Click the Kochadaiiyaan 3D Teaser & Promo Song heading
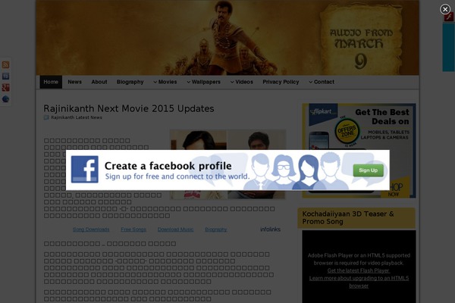This screenshot has height=303, width=455. 348,217
